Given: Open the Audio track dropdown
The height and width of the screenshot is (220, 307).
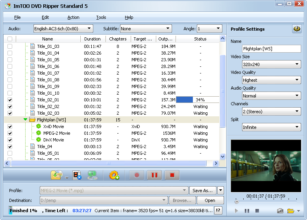Looking at the screenshot, I should point(63,29).
